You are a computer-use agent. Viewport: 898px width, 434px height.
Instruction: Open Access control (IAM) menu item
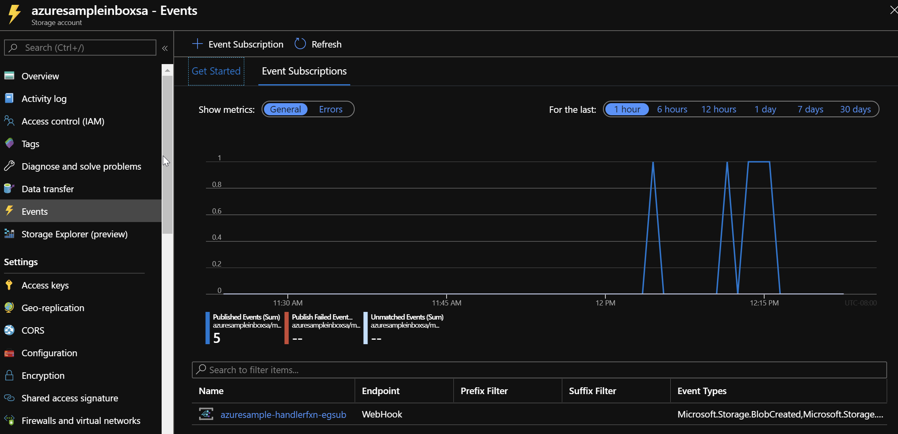[81, 121]
